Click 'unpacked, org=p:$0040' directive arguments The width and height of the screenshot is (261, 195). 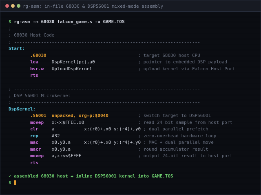pyautogui.click(x=80, y=115)
